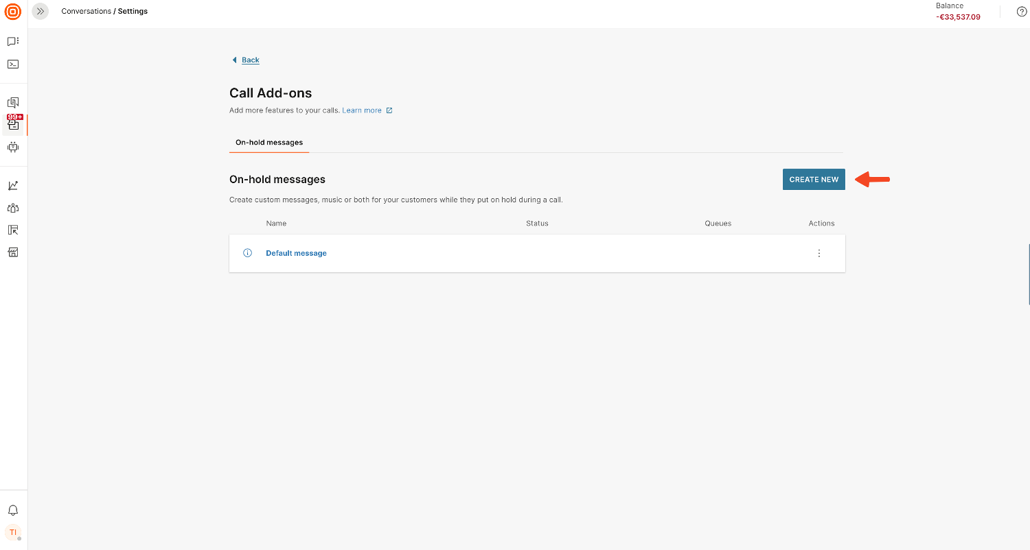
Task: Open the sidebar icon above the 99+ badge
Action: click(x=13, y=103)
